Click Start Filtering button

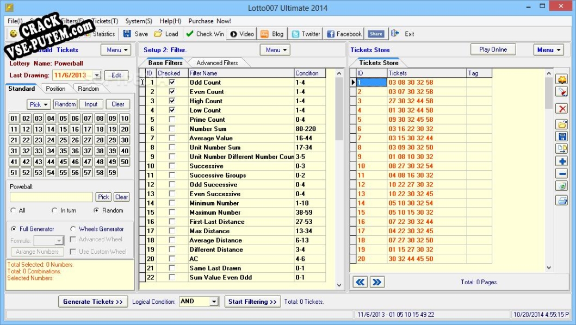252,302
